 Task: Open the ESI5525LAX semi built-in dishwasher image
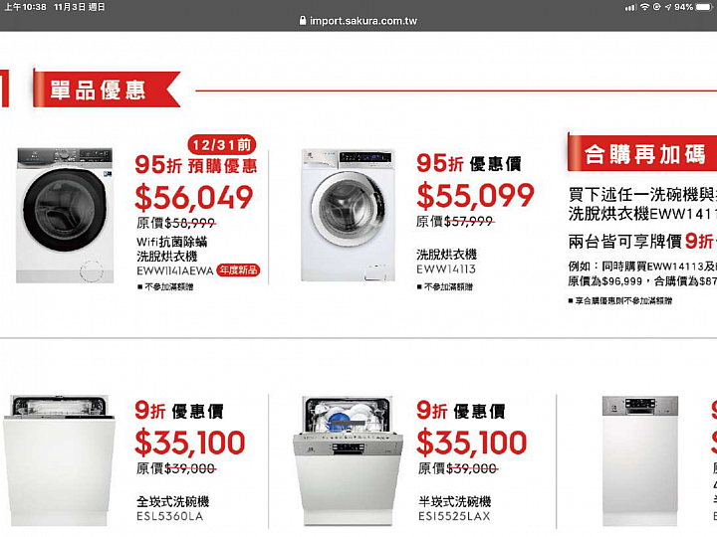[x=348, y=461]
